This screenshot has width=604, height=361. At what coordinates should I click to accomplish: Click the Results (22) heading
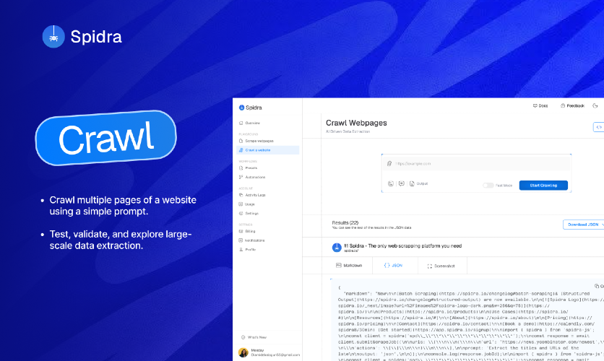point(345,222)
